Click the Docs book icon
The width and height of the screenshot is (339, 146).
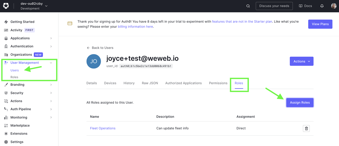coord(301,6)
